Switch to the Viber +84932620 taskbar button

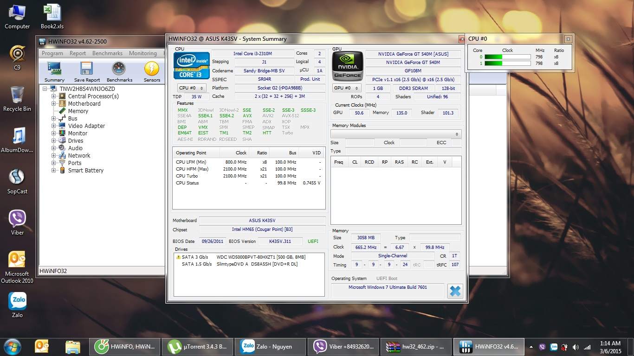[x=343, y=347]
